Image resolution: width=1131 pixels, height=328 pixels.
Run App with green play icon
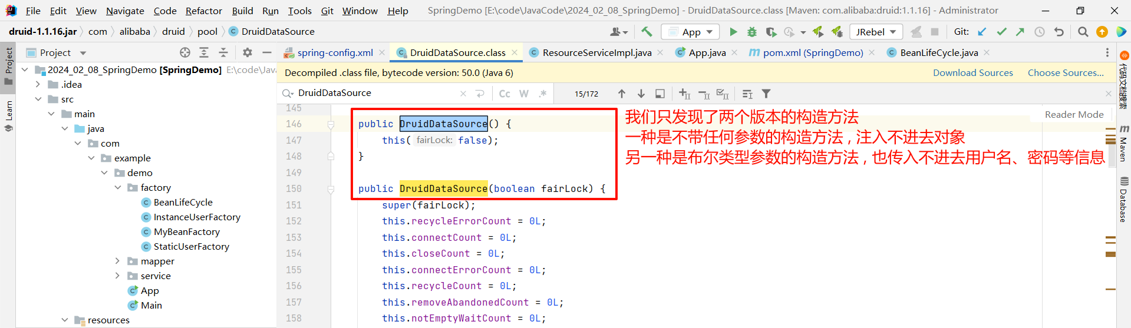coord(733,32)
